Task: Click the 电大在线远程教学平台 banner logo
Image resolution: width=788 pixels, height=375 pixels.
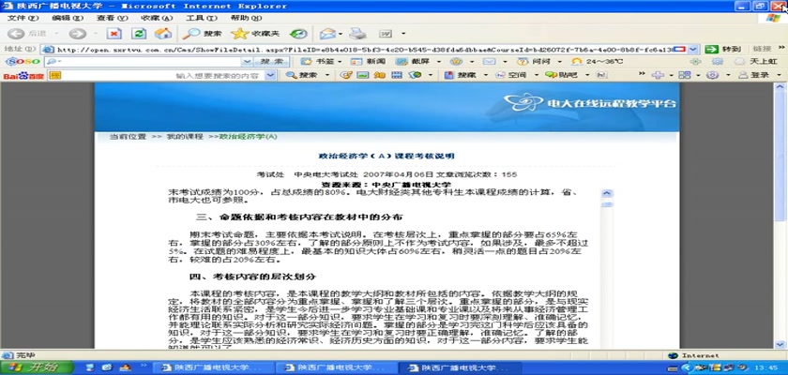Action: click(590, 102)
